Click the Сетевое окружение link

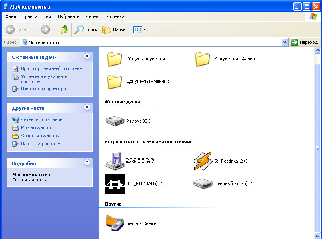point(42,119)
